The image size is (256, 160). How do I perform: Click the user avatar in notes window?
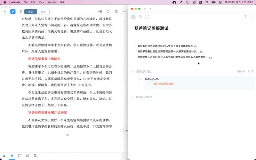133,17
